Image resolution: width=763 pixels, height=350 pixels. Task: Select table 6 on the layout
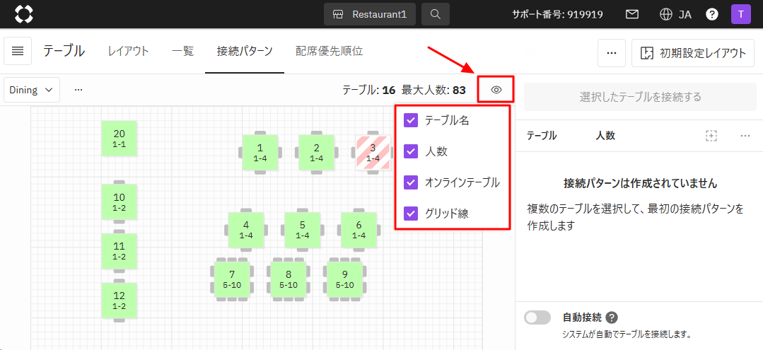point(359,230)
